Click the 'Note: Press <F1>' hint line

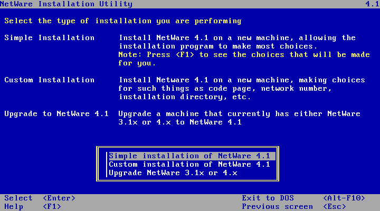pyautogui.click(x=244, y=55)
